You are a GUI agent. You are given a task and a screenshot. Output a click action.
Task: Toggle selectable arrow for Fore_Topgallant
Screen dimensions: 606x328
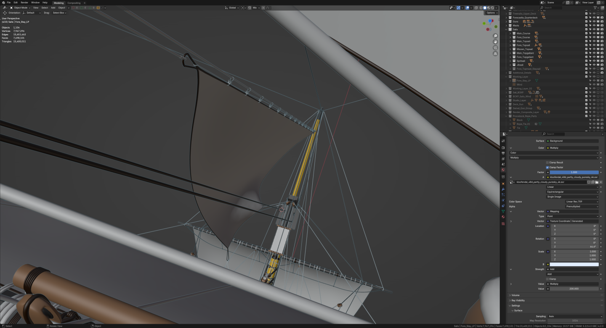[x=590, y=57]
